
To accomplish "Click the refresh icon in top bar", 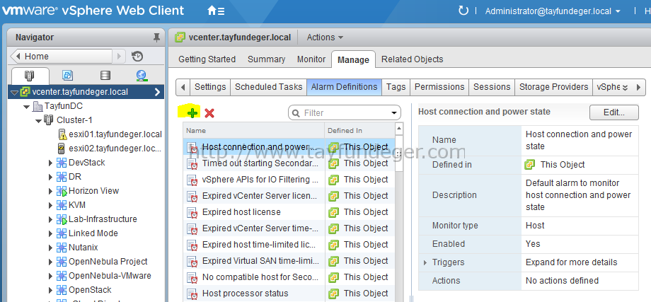I will coord(463,11).
